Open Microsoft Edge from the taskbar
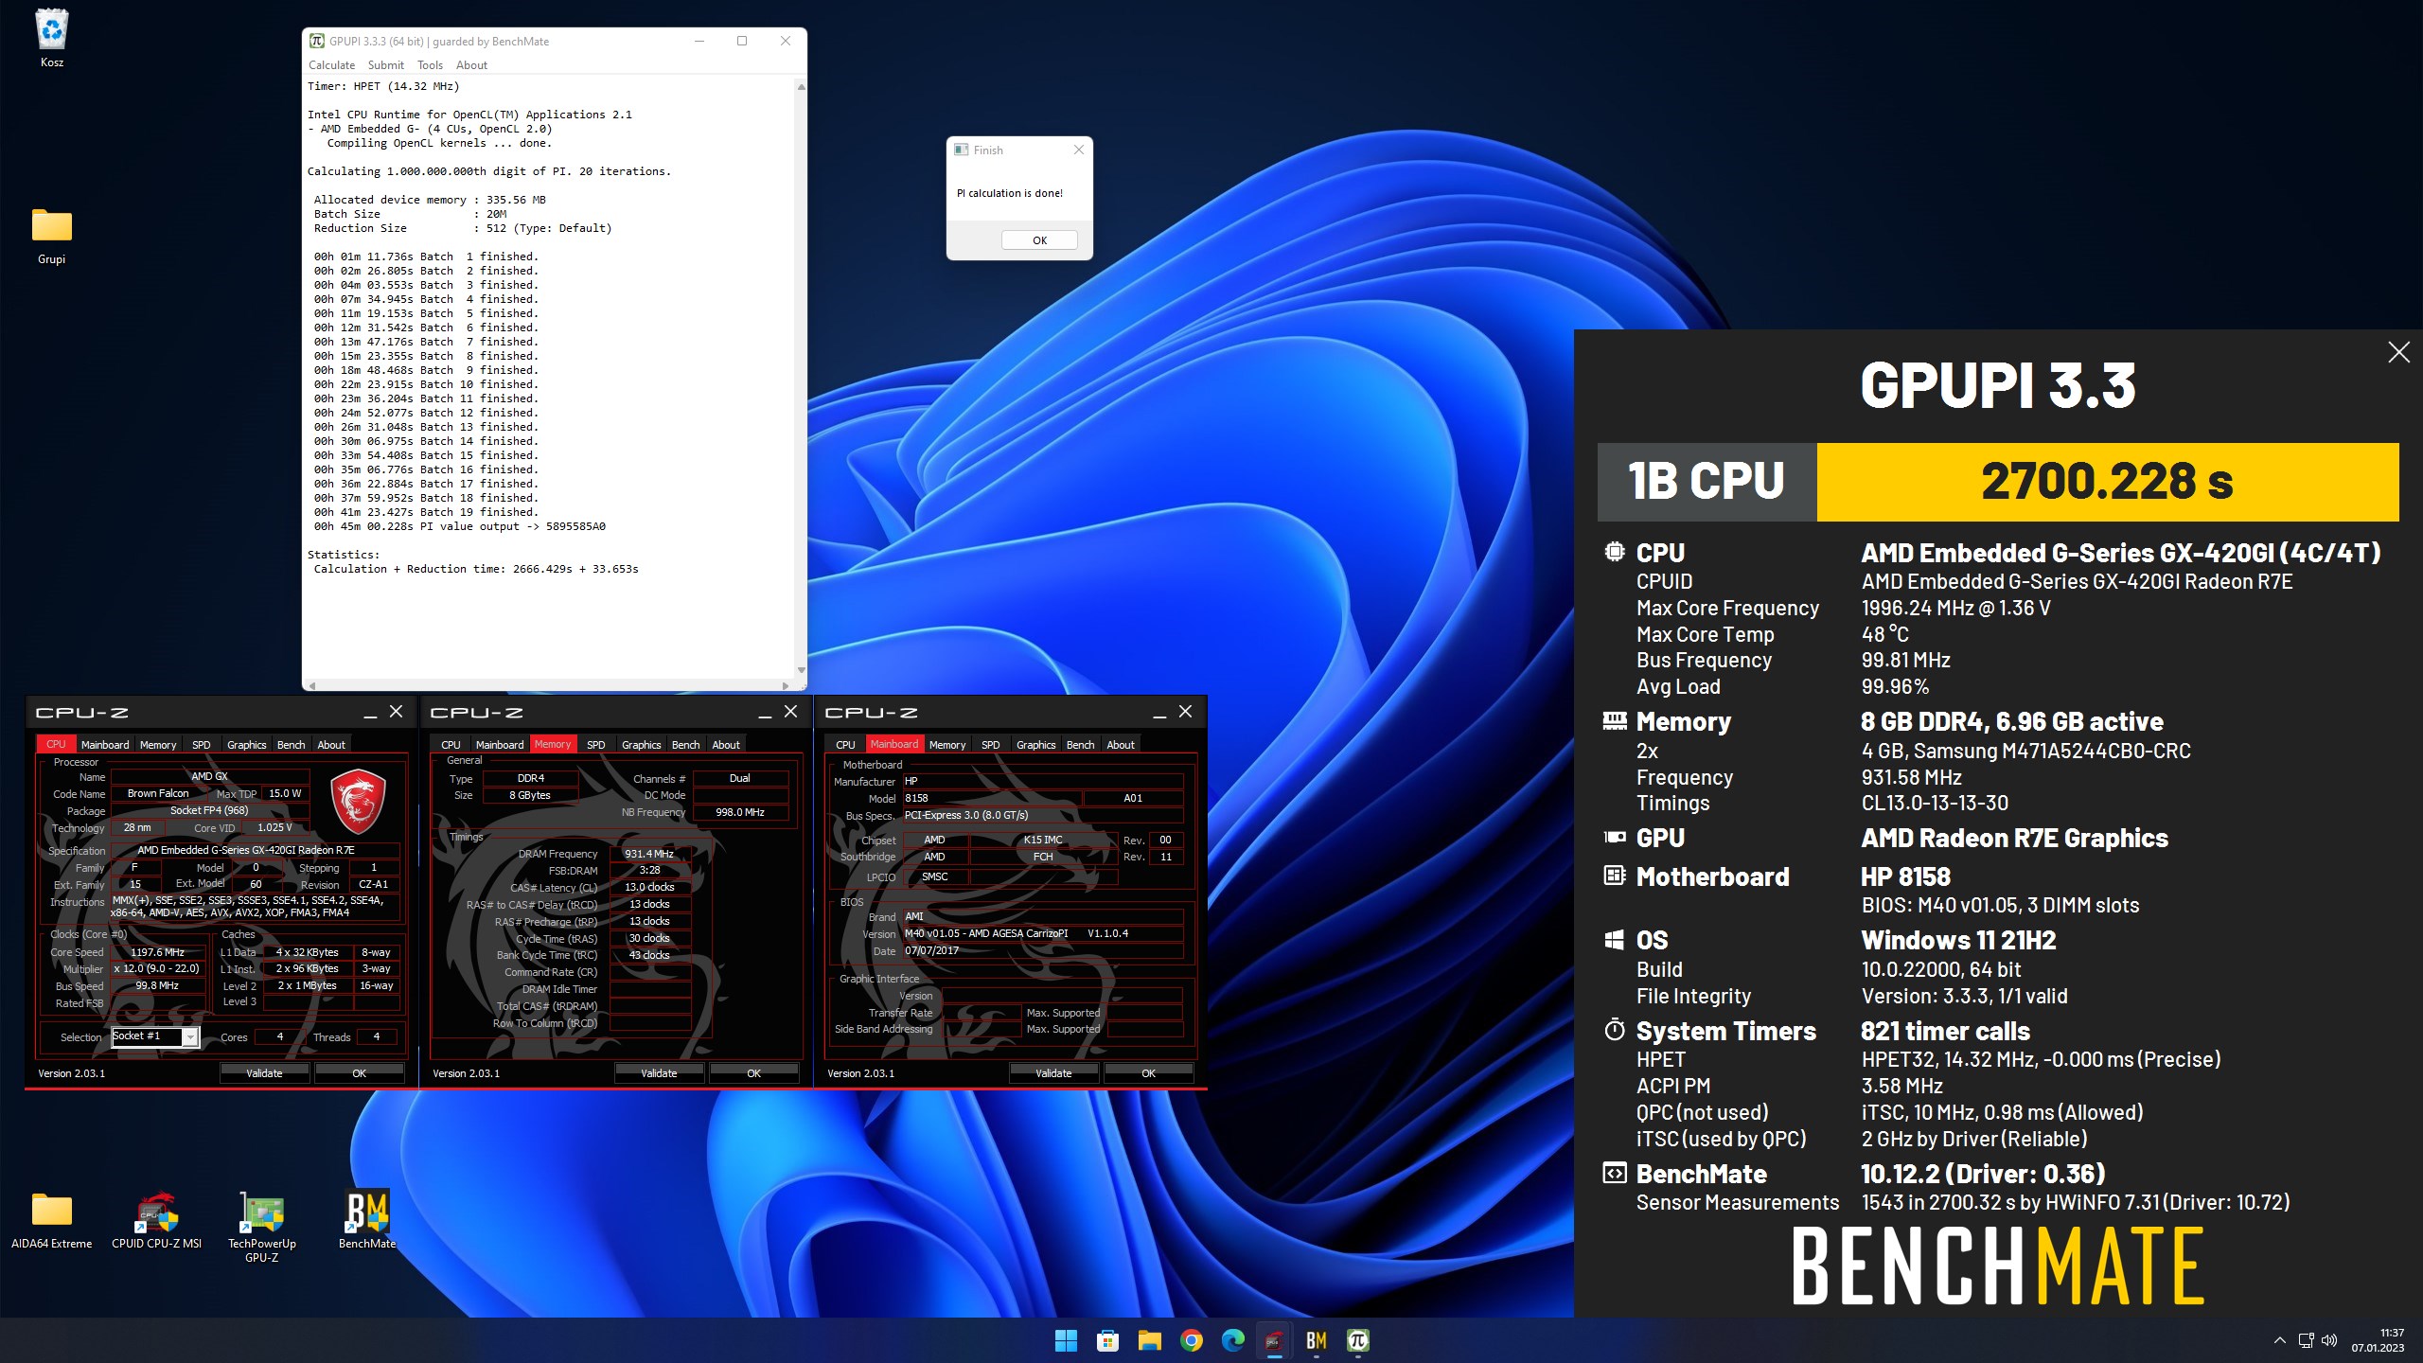2423x1363 pixels. click(x=1232, y=1340)
